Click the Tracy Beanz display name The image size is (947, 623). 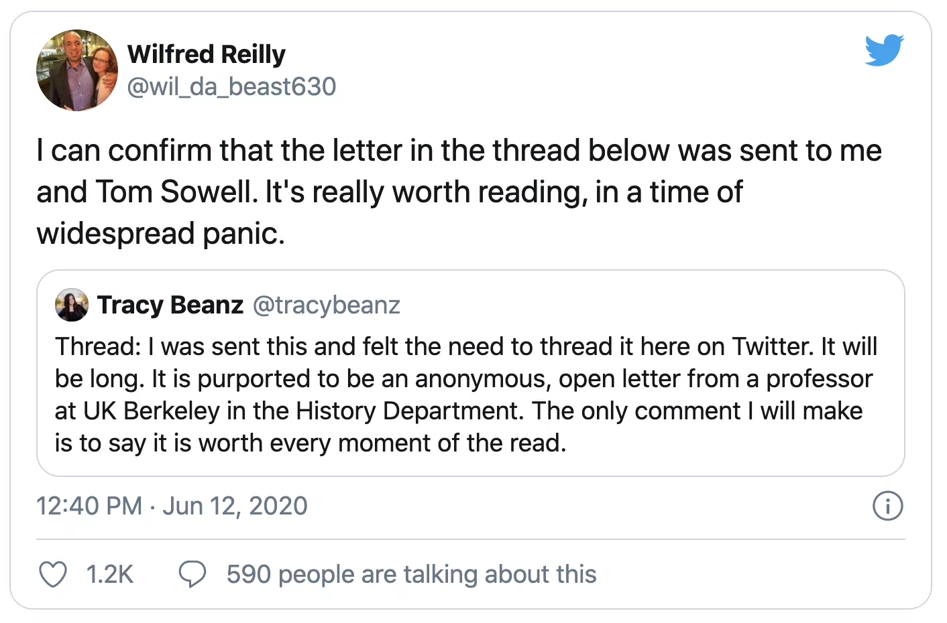coord(170,305)
